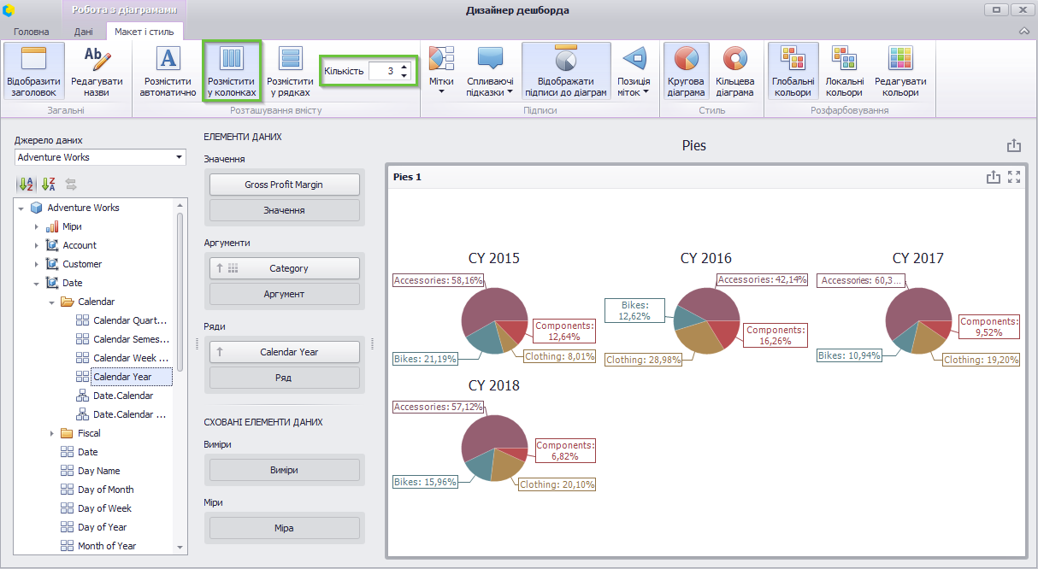The width and height of the screenshot is (1038, 569).
Task: Open 'Редагувати кольори' color editor
Action: [900, 71]
